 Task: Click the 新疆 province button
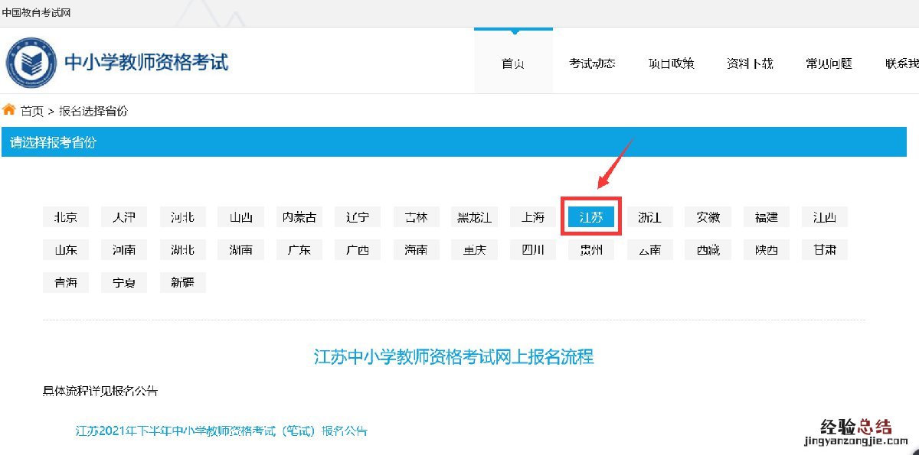point(182,283)
